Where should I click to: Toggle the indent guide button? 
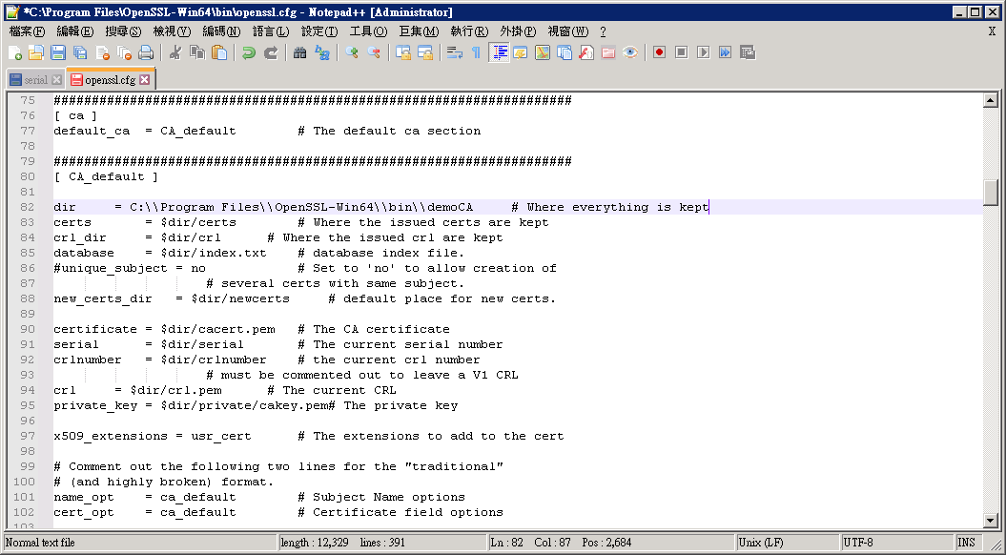tap(499, 53)
